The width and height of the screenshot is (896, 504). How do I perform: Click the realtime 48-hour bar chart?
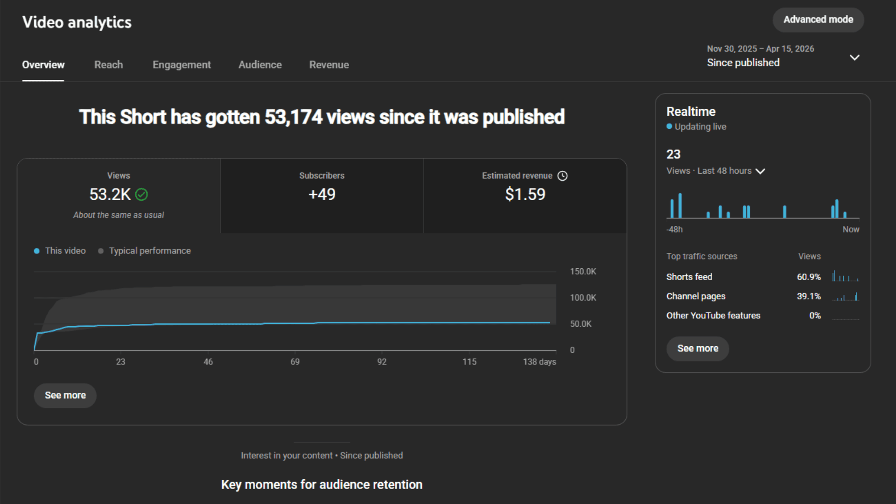pos(763,206)
